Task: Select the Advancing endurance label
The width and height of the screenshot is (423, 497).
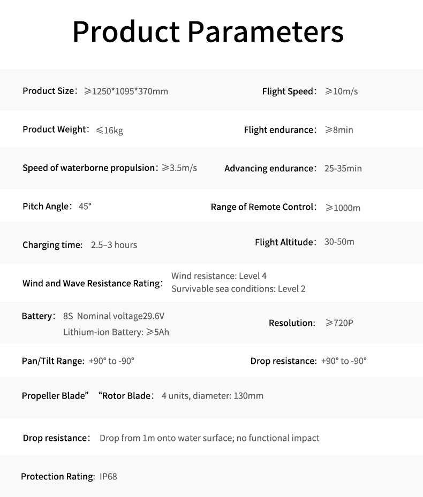Action: (269, 169)
